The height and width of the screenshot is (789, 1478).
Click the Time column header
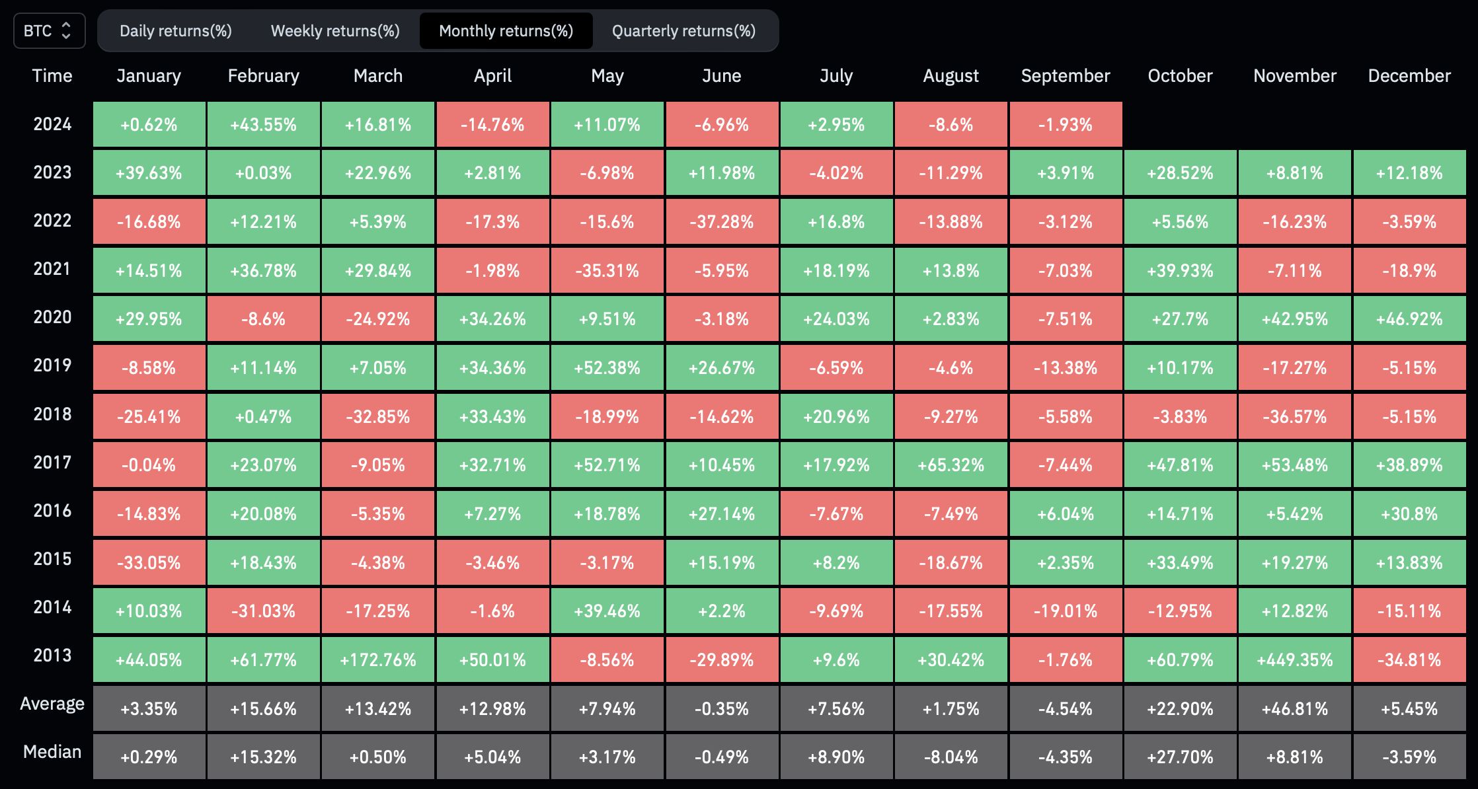tap(52, 76)
